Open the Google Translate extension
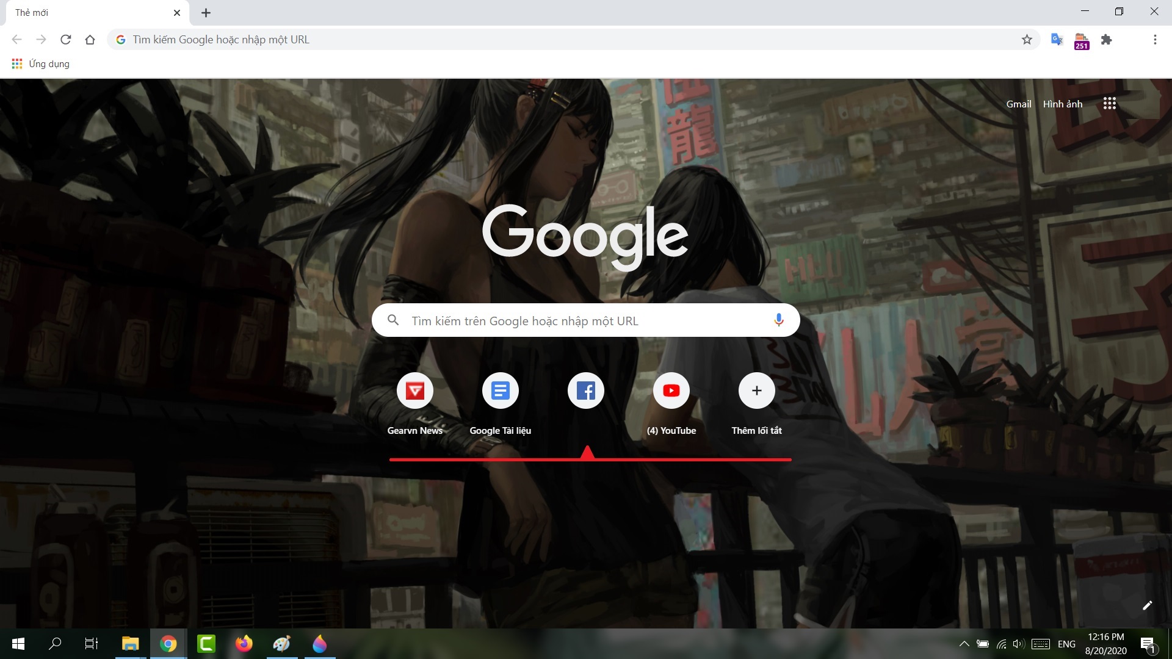 [x=1057, y=40]
